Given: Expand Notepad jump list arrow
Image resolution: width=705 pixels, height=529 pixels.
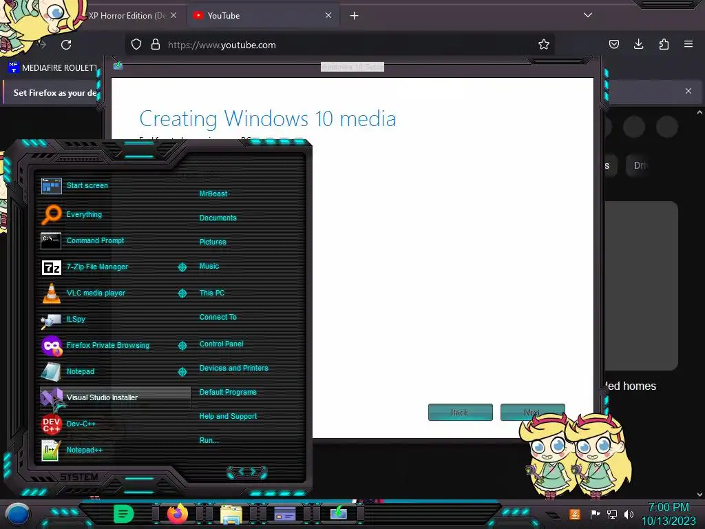Looking at the screenshot, I should [182, 372].
